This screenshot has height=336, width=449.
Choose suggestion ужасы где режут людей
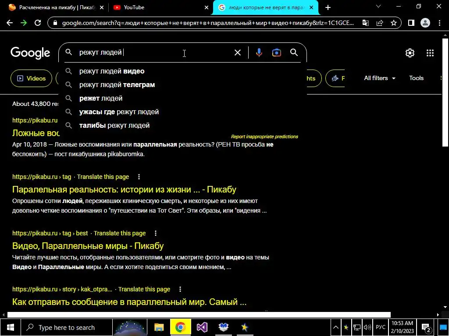pyautogui.click(x=183, y=112)
